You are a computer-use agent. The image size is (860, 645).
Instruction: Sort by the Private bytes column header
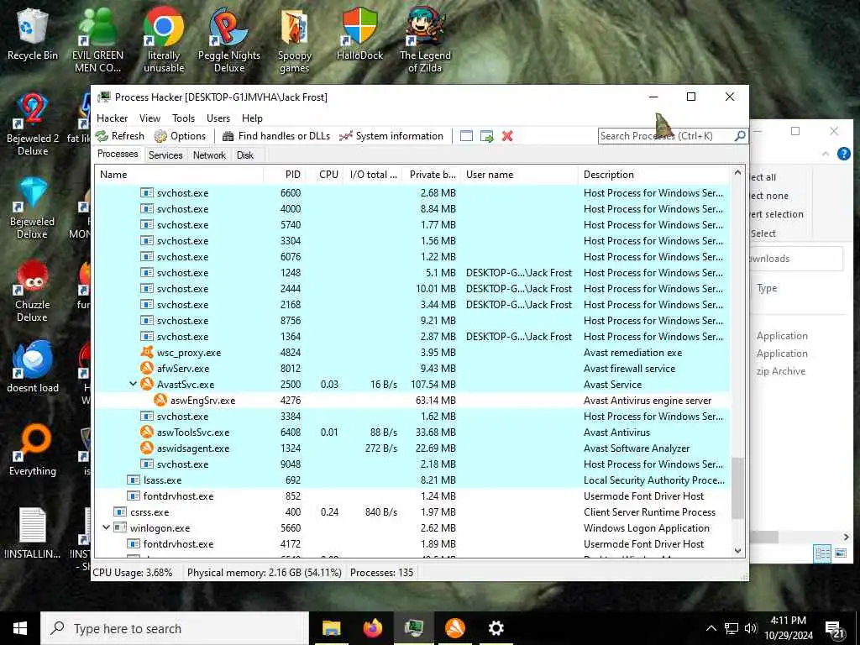click(431, 175)
